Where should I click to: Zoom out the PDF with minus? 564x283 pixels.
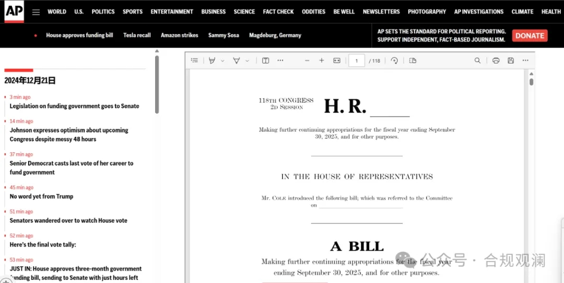pos(307,60)
